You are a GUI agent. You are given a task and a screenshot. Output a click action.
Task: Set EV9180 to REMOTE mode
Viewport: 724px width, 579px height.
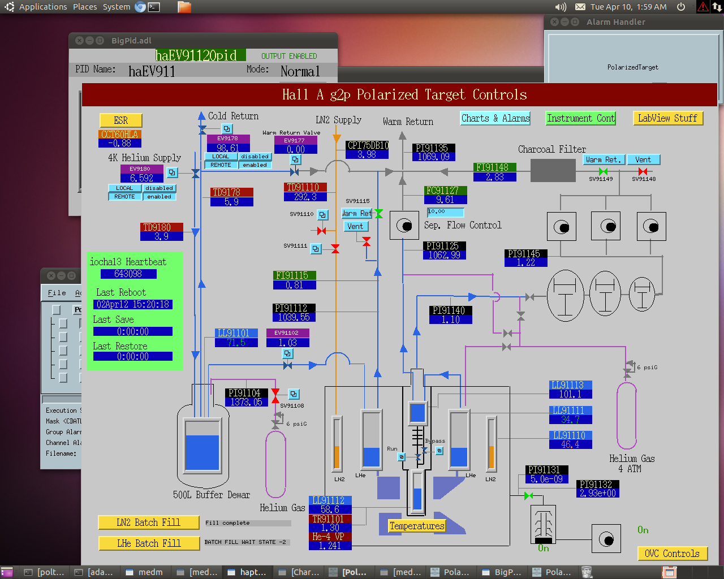124,197
